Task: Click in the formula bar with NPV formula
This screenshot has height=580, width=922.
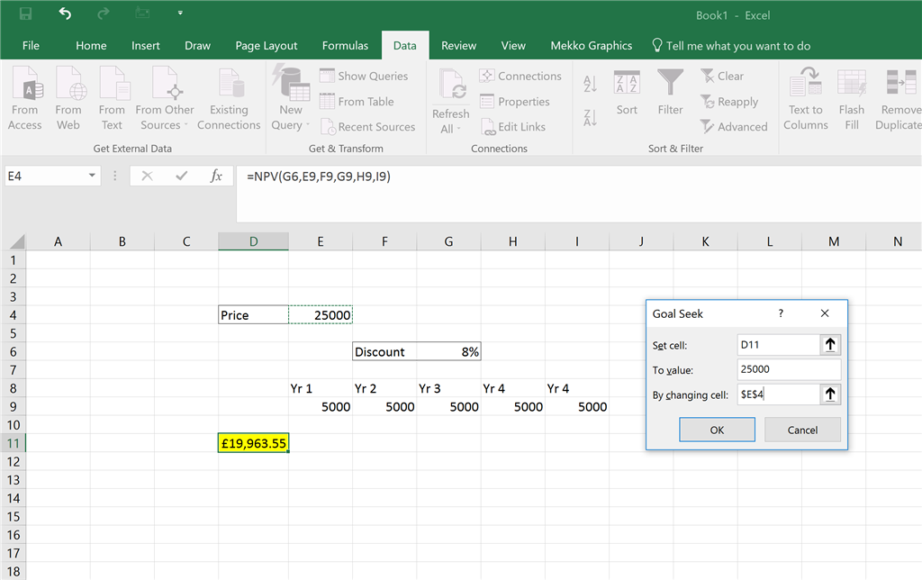Action: (579, 194)
